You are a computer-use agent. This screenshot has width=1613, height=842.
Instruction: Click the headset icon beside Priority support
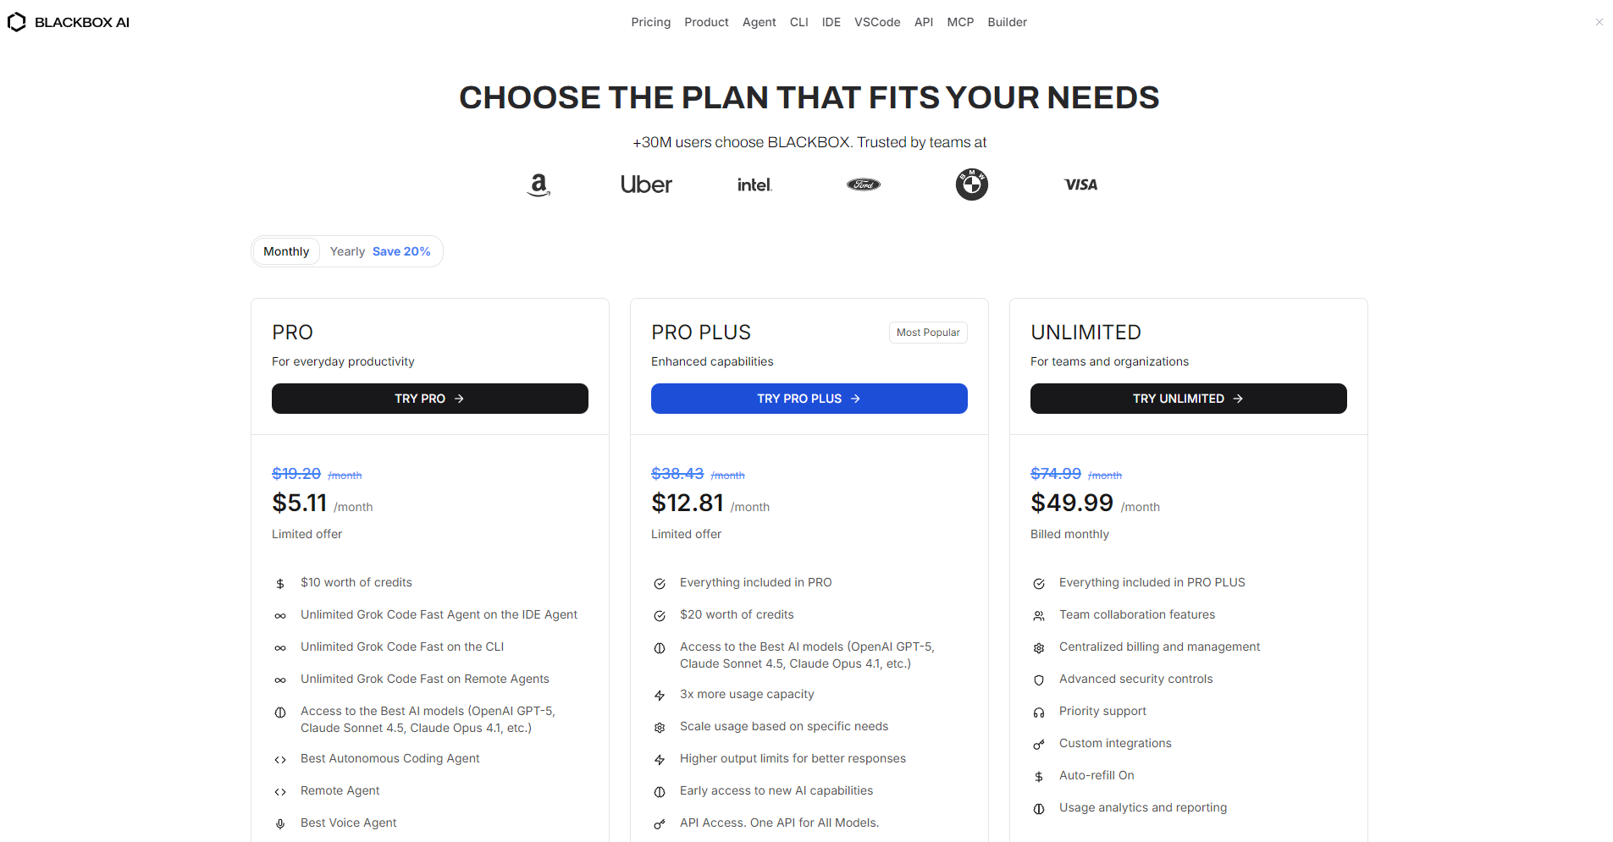point(1039,713)
